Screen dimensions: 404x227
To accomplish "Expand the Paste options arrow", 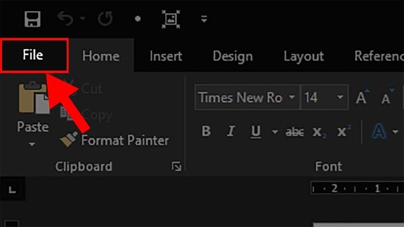I will (32, 144).
